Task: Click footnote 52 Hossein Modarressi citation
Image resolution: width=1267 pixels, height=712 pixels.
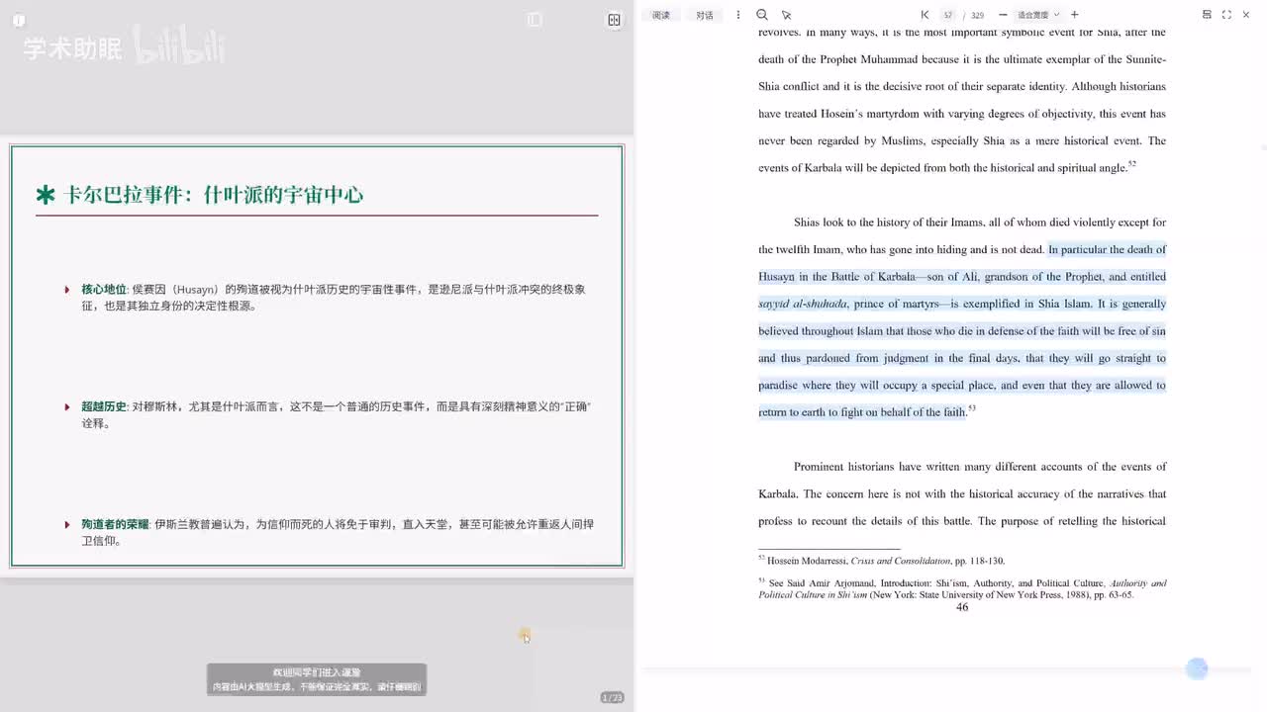Action: click(881, 561)
